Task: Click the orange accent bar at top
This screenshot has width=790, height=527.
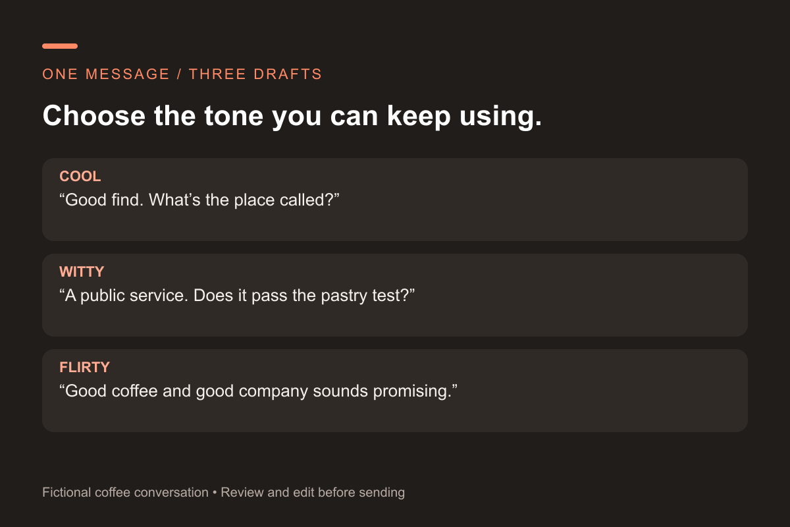Action: 60,46
